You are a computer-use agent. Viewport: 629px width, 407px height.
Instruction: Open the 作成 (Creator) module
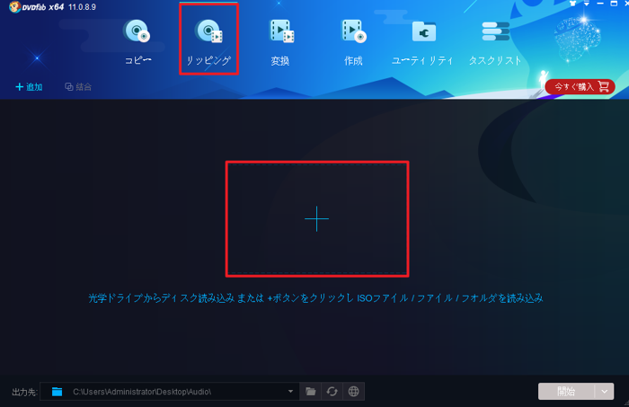point(353,42)
